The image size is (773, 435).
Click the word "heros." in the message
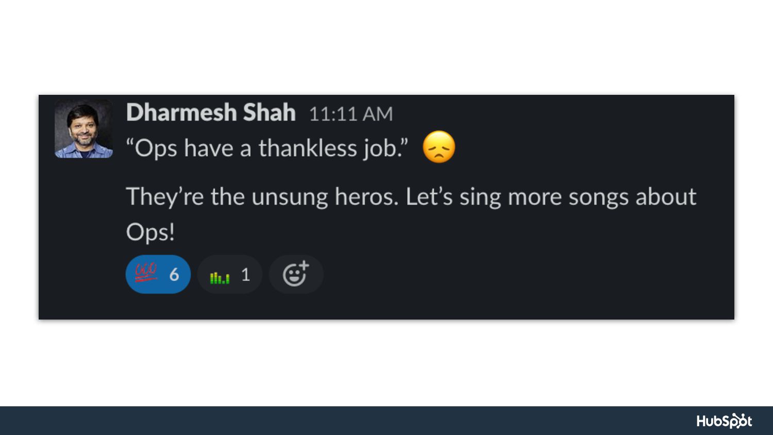click(x=367, y=196)
